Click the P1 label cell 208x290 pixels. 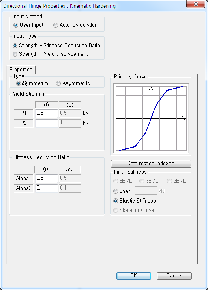pos(24,113)
